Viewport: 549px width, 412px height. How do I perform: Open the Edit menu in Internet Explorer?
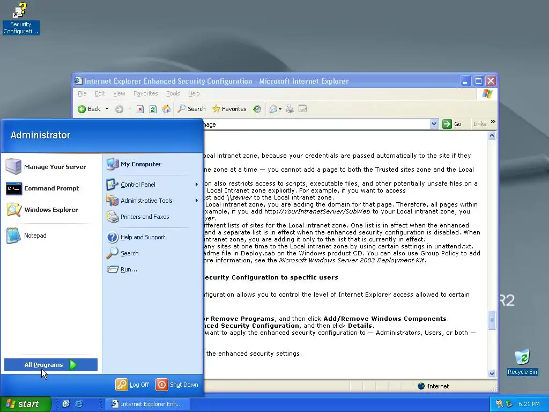point(100,93)
